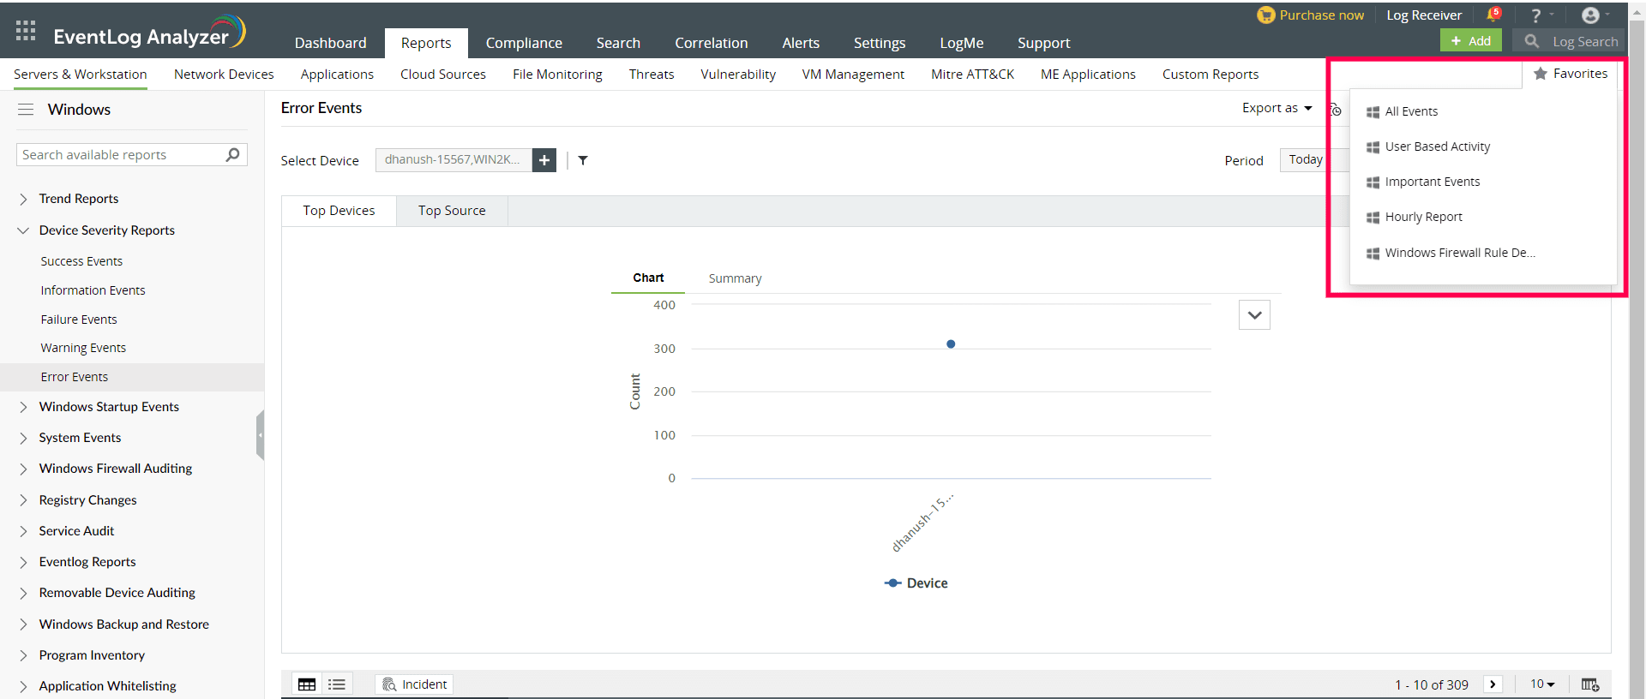Click the Incident button
The height and width of the screenshot is (699, 1646).
[414, 684]
